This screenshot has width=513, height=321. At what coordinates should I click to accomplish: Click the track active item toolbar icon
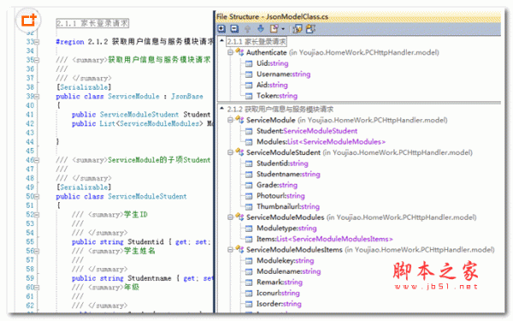pyautogui.click(x=298, y=29)
